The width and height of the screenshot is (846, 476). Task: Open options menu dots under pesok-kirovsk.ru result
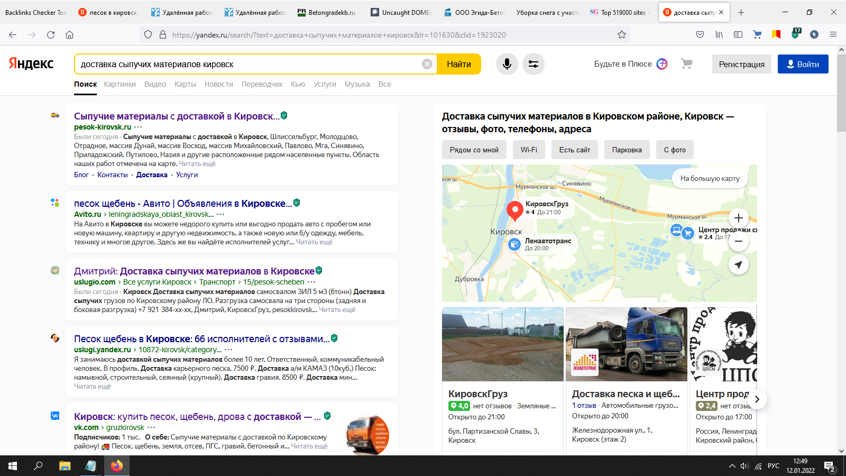[137, 127]
